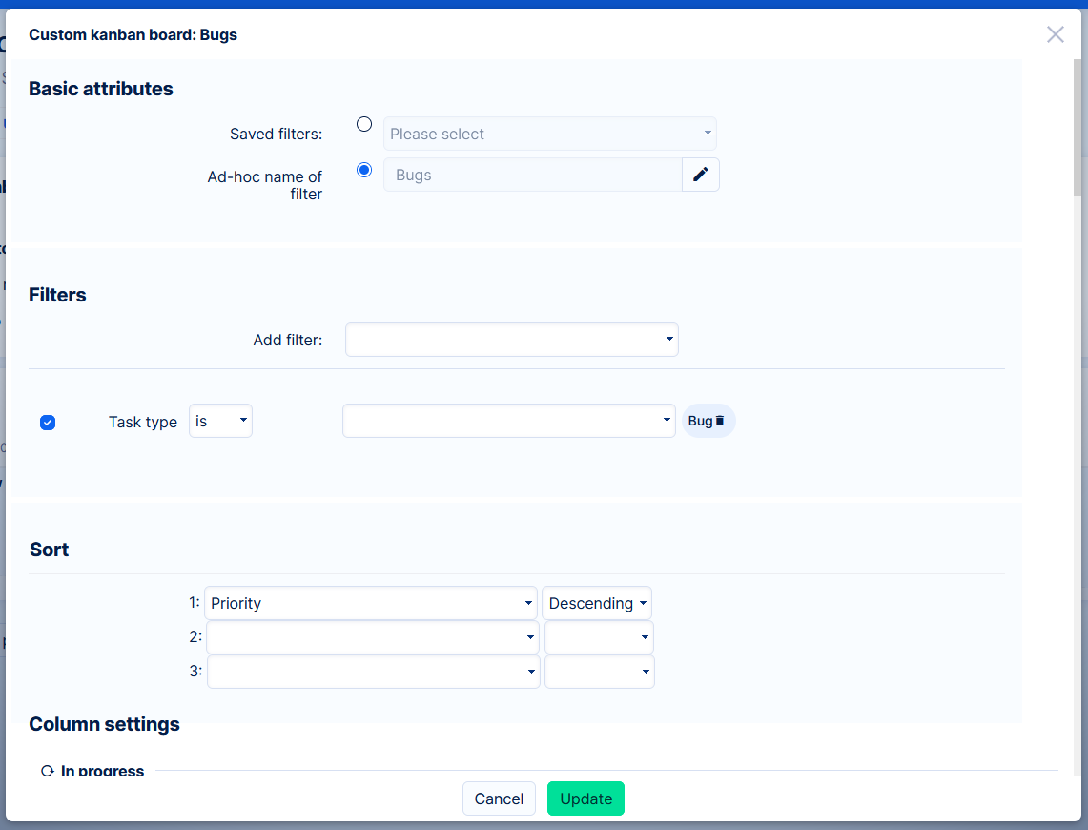Open the second sort field dropdown
The width and height of the screenshot is (1088, 830).
coord(373,637)
